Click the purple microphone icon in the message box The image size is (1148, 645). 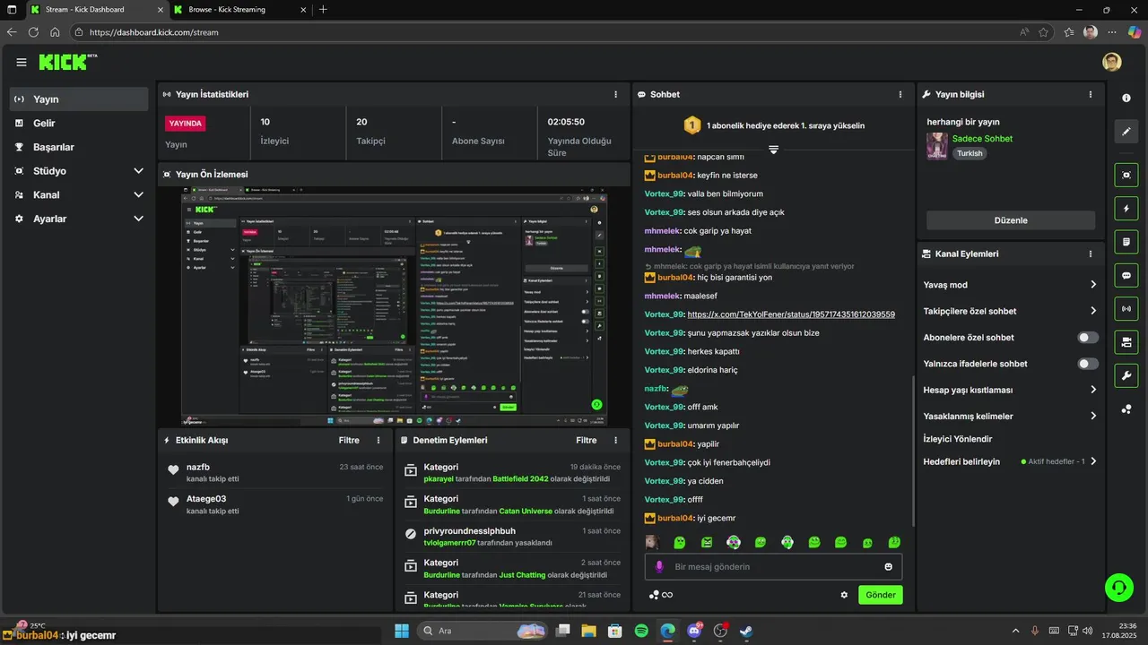[x=659, y=566]
